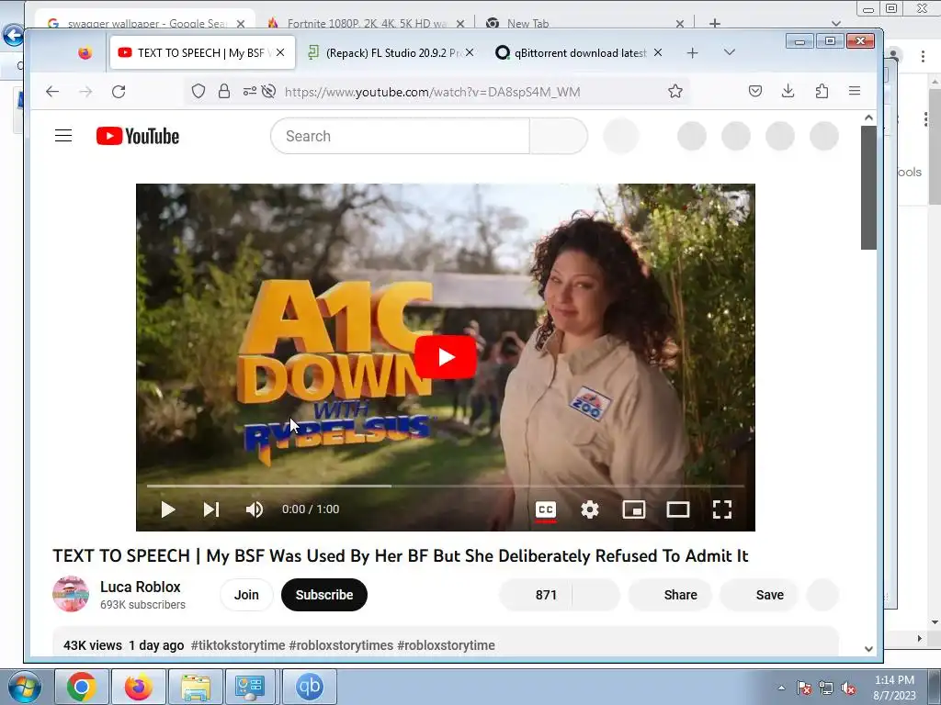Click the YouTube search submit button

(559, 136)
